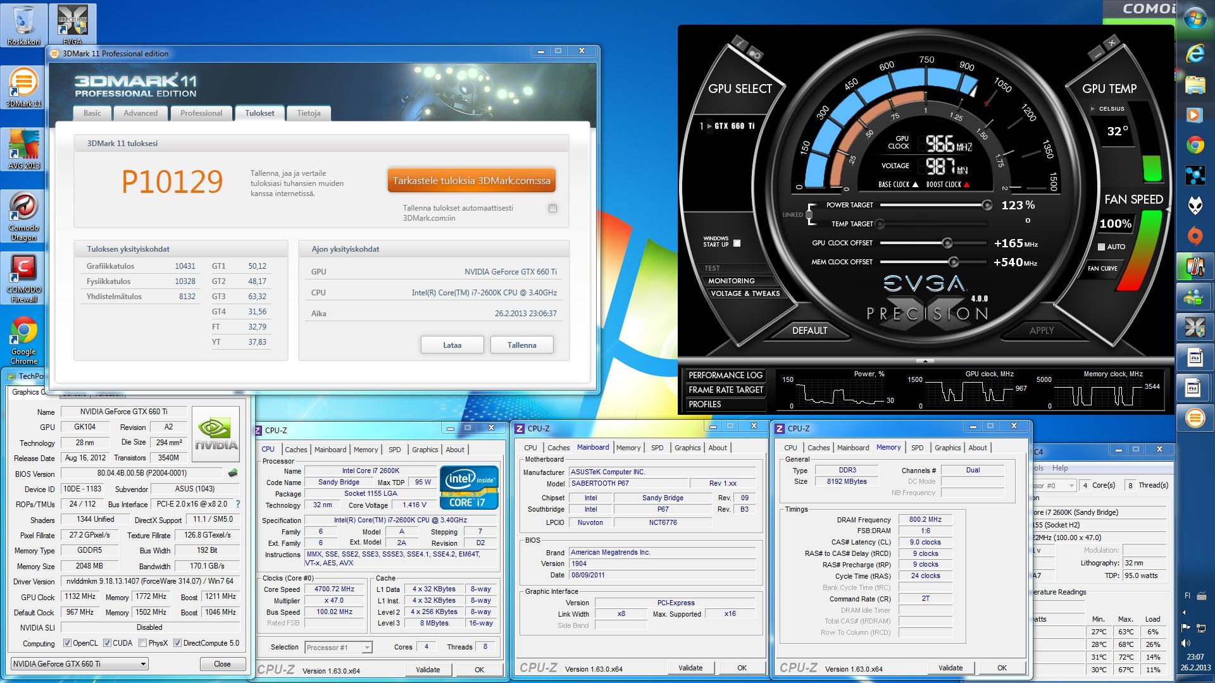The height and width of the screenshot is (683, 1215).
Task: Click the Windows Start orb
Action: (1195, 20)
